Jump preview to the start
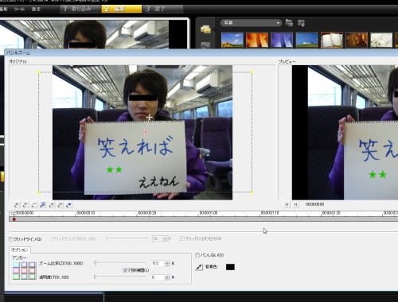 pyautogui.click(x=287, y=204)
